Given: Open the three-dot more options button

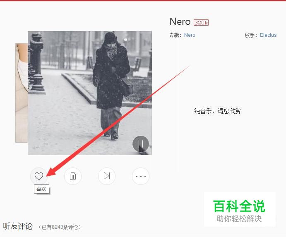Looking at the screenshot, I should tap(141, 176).
